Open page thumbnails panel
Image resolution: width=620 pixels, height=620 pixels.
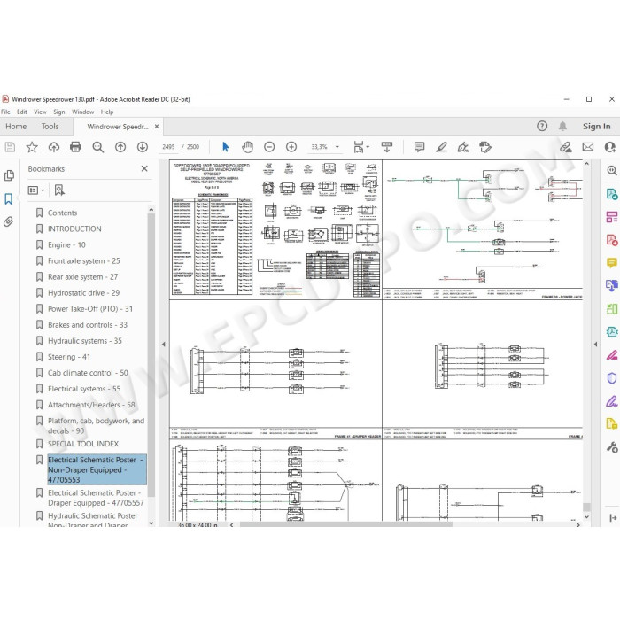[9, 175]
